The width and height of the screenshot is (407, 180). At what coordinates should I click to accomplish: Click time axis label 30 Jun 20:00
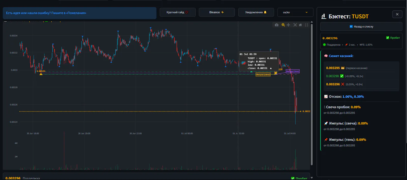[x=84, y=133]
